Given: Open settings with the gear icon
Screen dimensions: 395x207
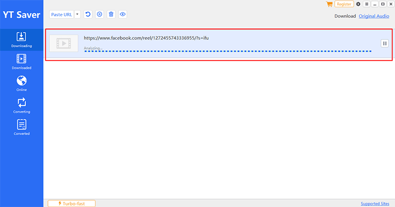Looking at the screenshot, I should pyautogui.click(x=358, y=4).
